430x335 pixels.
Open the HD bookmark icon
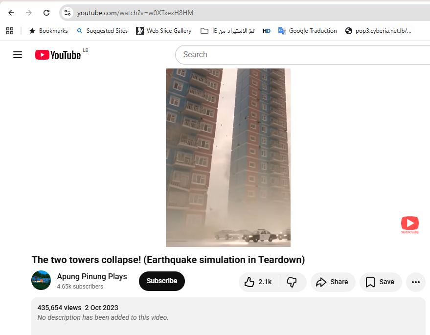[266, 31]
